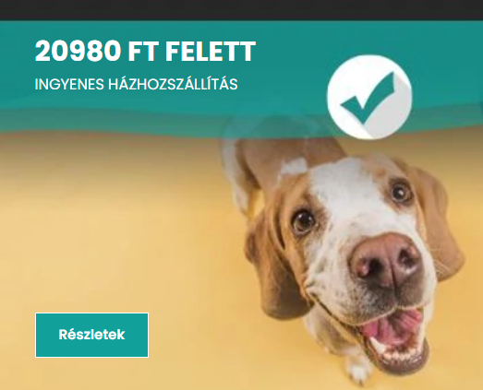This screenshot has height=390, width=483.
Task: Click the word HÁZHOZSZÁLLÍTÁS in the subtitle
Action: (x=173, y=84)
